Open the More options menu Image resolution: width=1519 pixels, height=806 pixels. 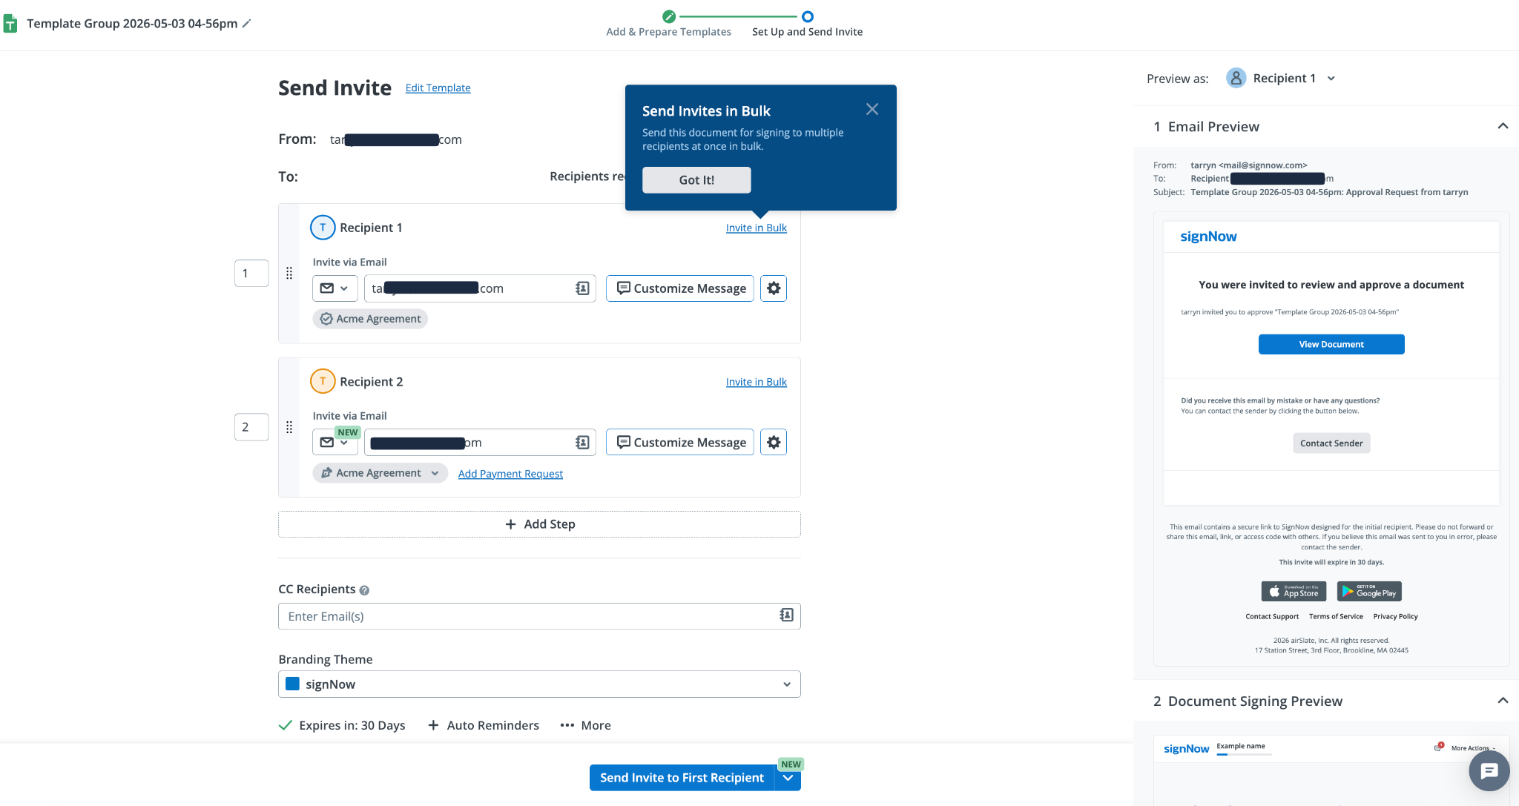(585, 725)
